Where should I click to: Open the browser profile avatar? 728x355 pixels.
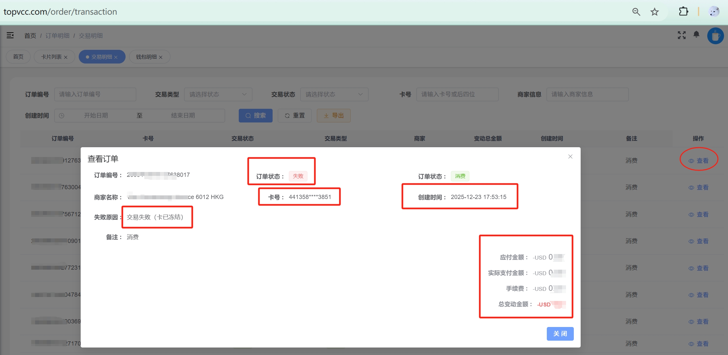coord(714,12)
